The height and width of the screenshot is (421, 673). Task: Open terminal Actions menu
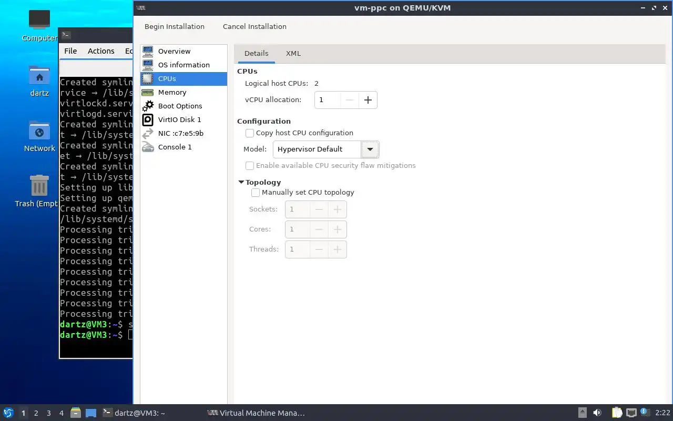coord(101,51)
